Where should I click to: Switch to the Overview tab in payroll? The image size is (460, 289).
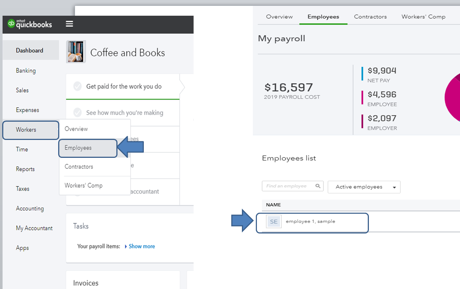pos(279,17)
